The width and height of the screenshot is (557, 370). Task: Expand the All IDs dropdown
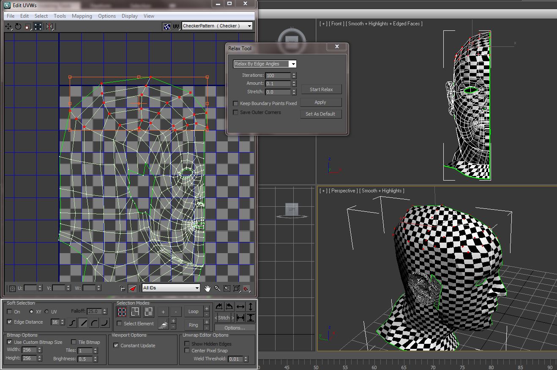tap(197, 288)
